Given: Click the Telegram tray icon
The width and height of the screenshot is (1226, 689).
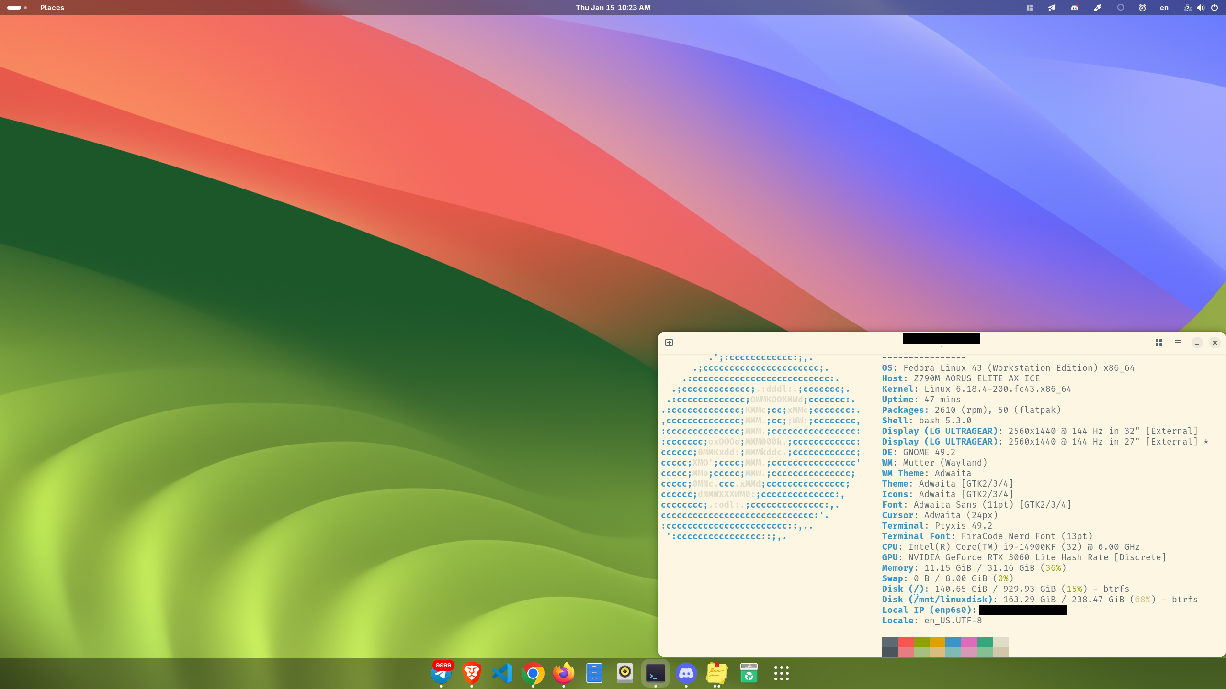Looking at the screenshot, I should pyautogui.click(x=1052, y=8).
